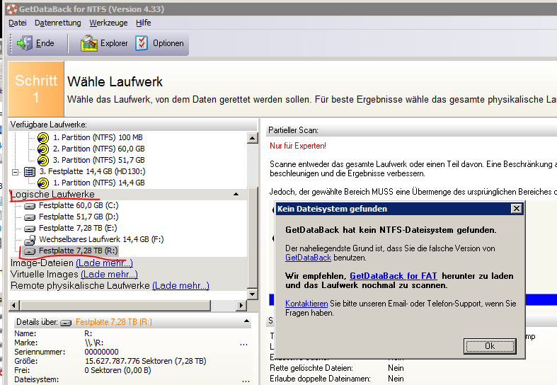Click drive list scroll down arrow

[x=252, y=294]
